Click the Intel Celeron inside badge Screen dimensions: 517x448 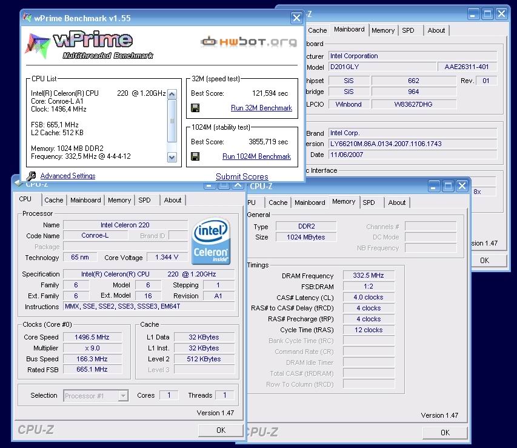[211, 241]
